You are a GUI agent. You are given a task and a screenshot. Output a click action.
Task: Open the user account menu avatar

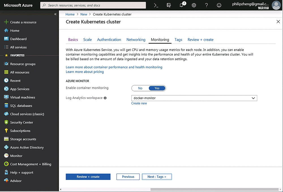pyautogui.click(x=276, y=5)
